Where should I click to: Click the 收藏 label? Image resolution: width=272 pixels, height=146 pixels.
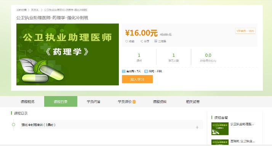132,41
